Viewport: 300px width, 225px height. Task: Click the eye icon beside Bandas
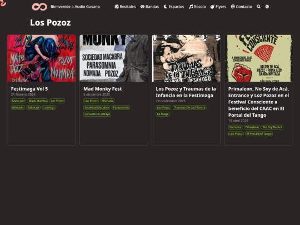point(142,7)
